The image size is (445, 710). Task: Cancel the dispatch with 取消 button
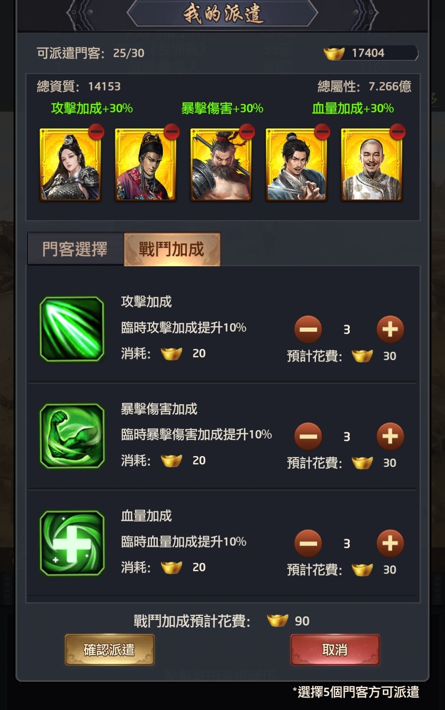click(x=335, y=650)
